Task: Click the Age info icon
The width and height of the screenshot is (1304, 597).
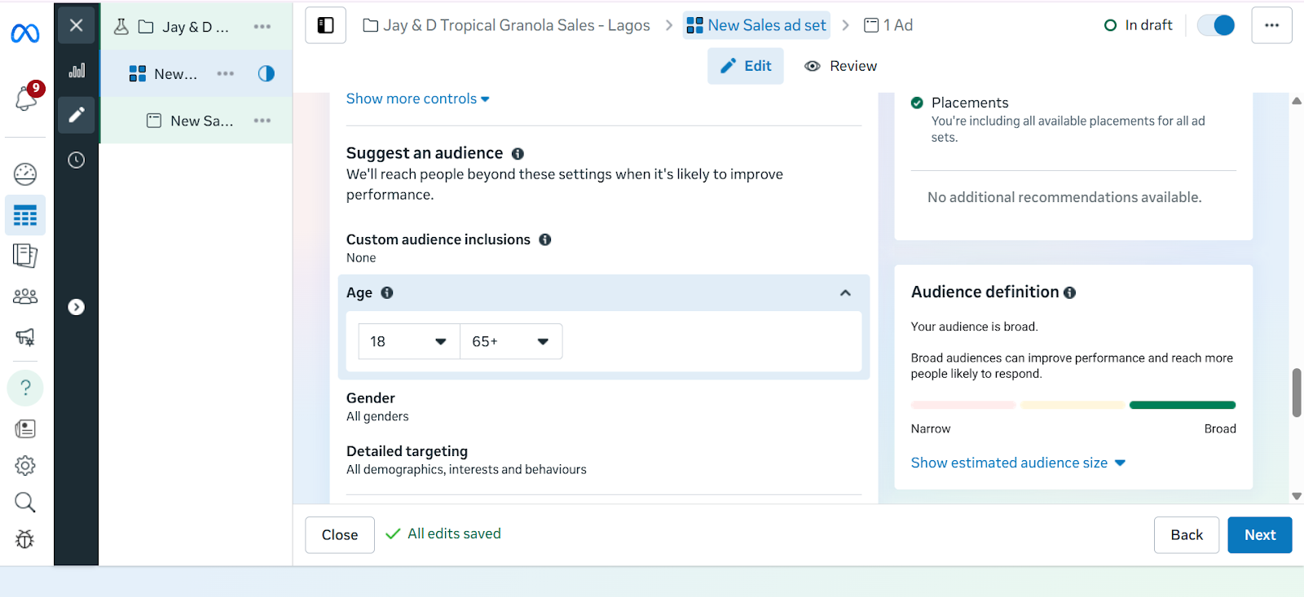Action: (x=387, y=292)
